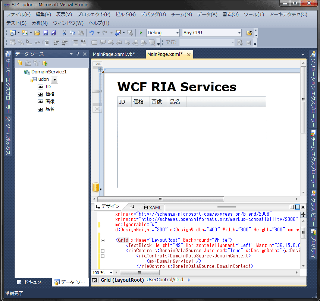Undo the last action
The height and width of the screenshot is (301, 320).
(92, 33)
